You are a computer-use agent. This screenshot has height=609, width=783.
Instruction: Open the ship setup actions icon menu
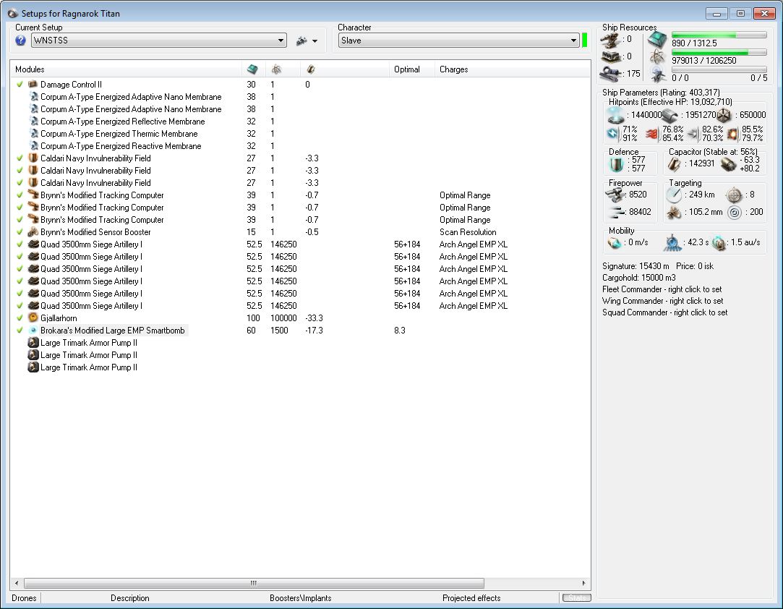[301, 41]
